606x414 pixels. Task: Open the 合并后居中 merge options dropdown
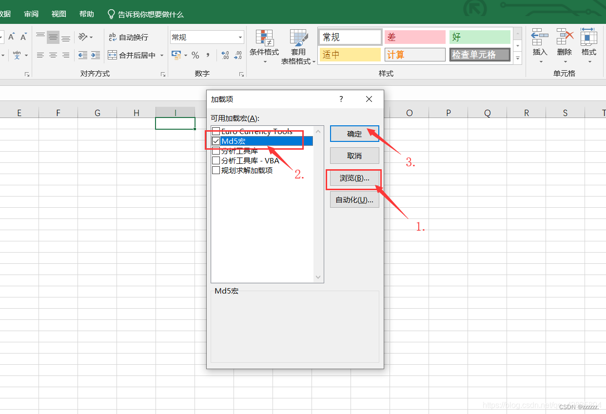[x=161, y=55]
